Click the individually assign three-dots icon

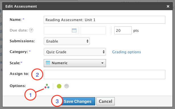47,86
